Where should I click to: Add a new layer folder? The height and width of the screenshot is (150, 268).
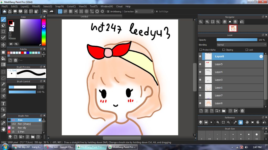pyautogui.click(x=224, y=111)
